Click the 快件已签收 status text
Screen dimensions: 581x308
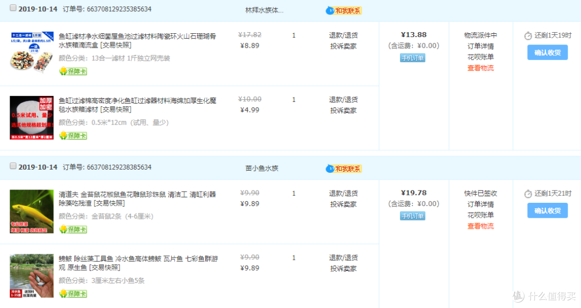[480, 193]
